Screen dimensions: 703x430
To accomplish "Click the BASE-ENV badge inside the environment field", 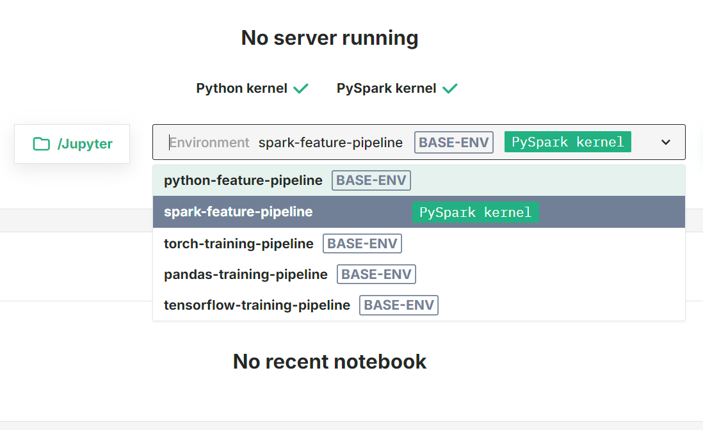I will point(453,141).
